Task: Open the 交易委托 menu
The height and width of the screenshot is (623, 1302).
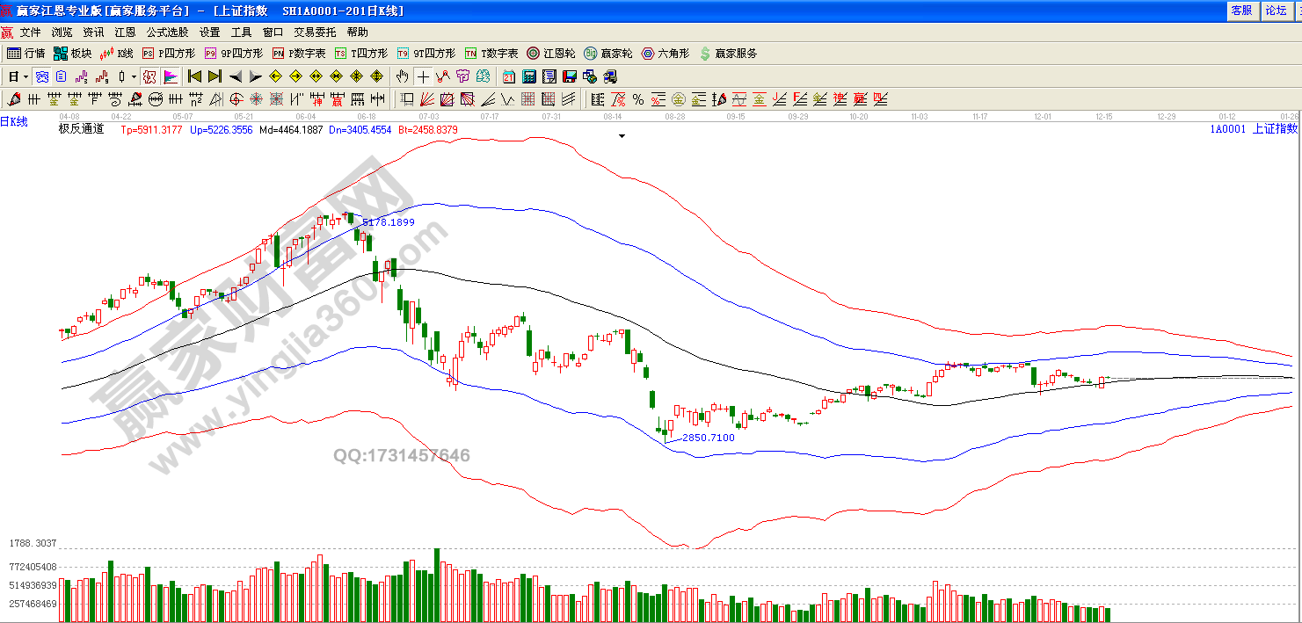Action: pos(316,33)
